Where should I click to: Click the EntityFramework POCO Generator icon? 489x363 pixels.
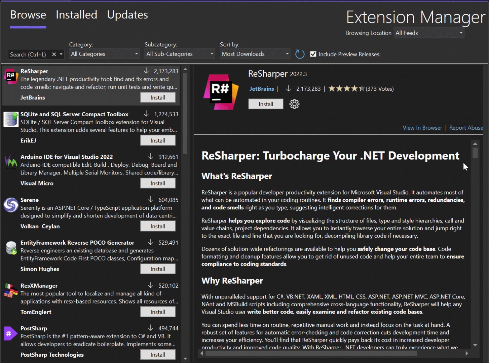11,248
